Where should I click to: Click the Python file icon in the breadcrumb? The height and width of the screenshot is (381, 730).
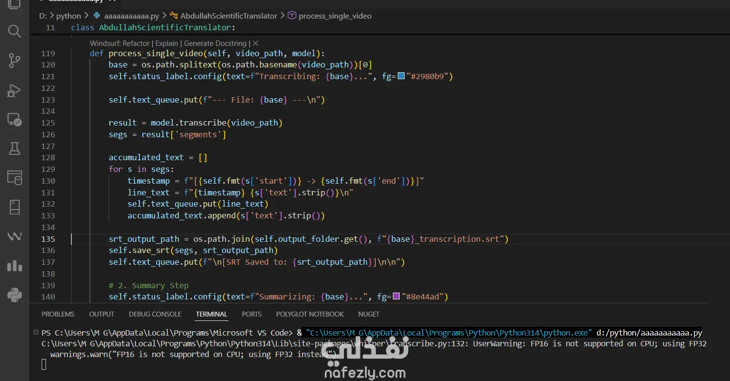pyautogui.click(x=97, y=16)
